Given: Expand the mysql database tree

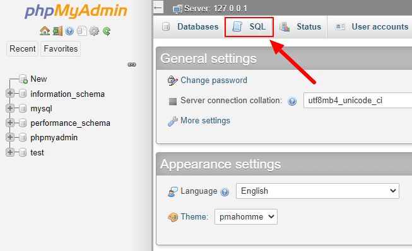Looking at the screenshot, I should (x=10, y=108).
